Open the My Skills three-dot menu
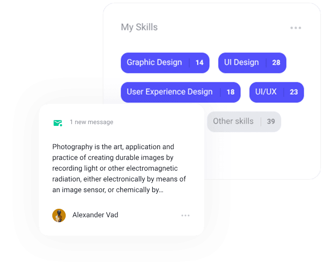The width and height of the screenshot is (324, 280). coord(295,28)
